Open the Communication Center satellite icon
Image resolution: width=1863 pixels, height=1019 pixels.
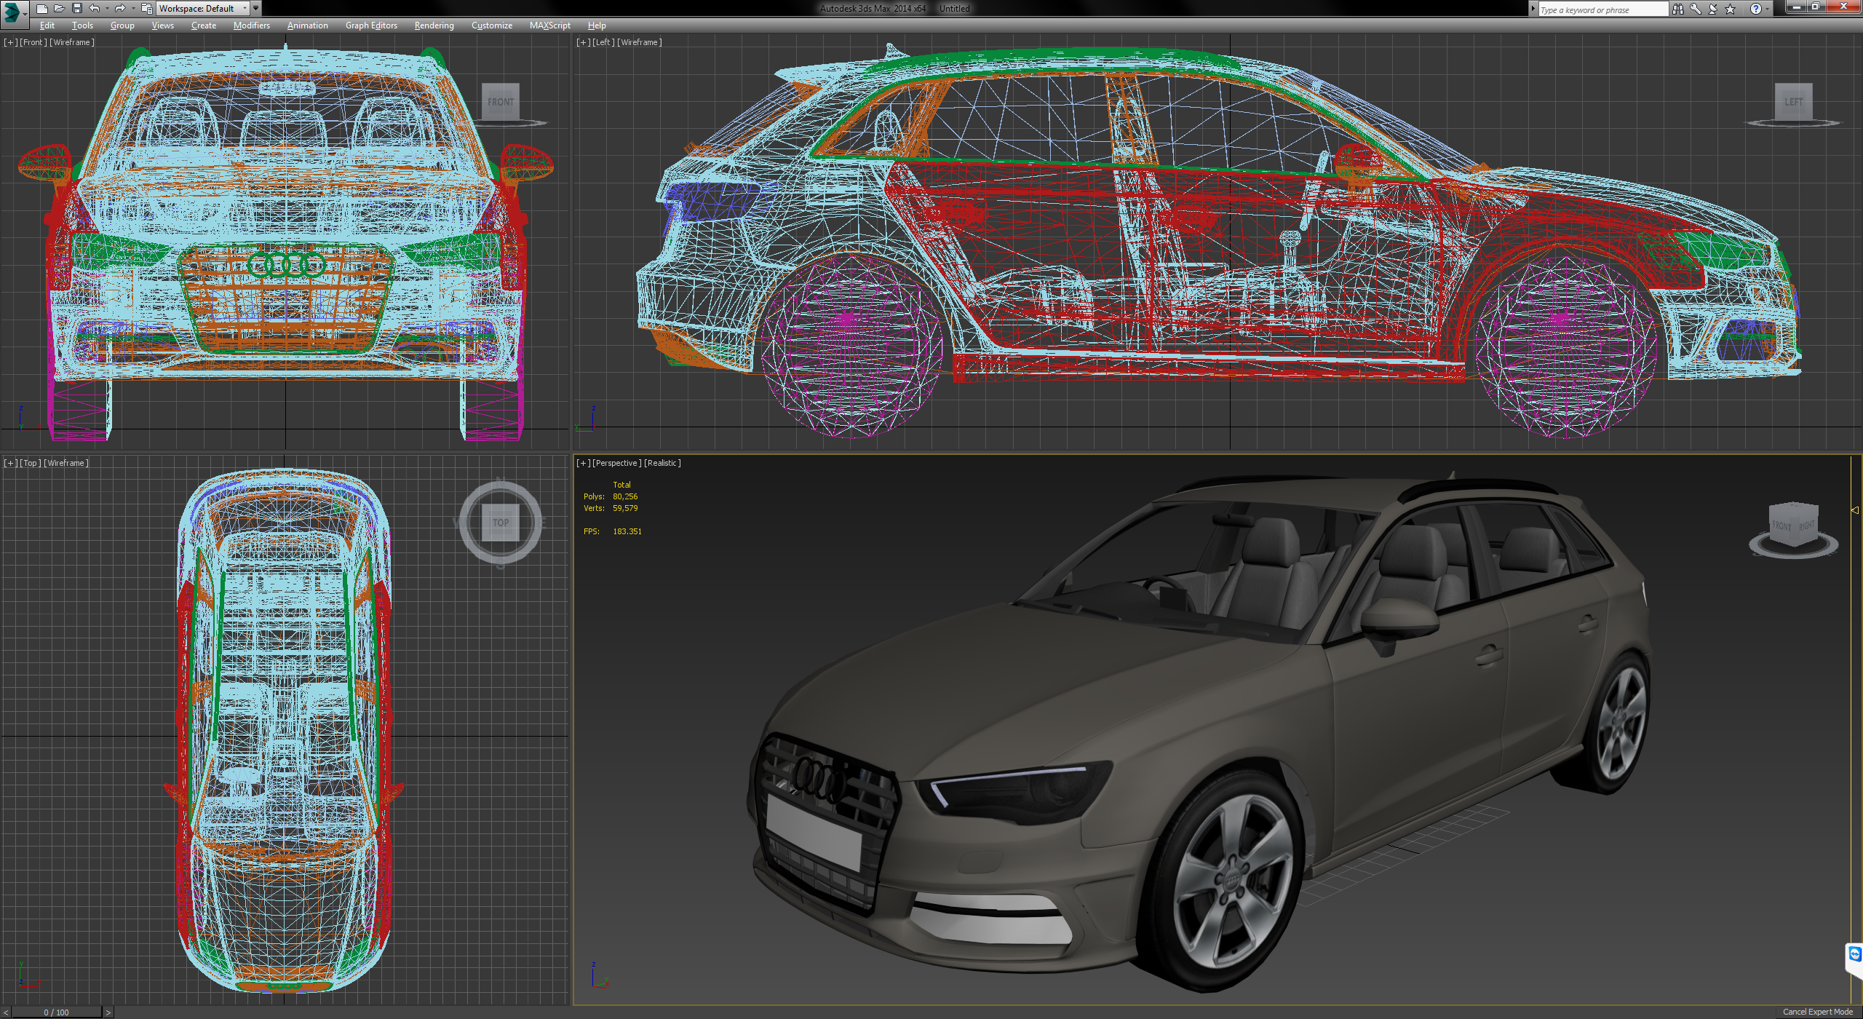1712,9
